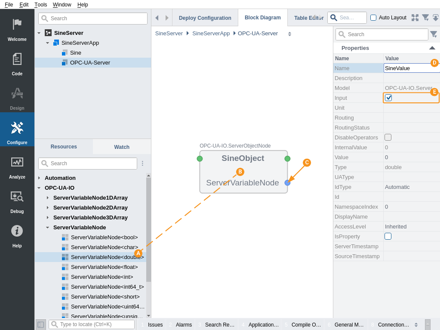Click the Name value field SineValue
The height and width of the screenshot is (330, 440).
(x=406, y=68)
